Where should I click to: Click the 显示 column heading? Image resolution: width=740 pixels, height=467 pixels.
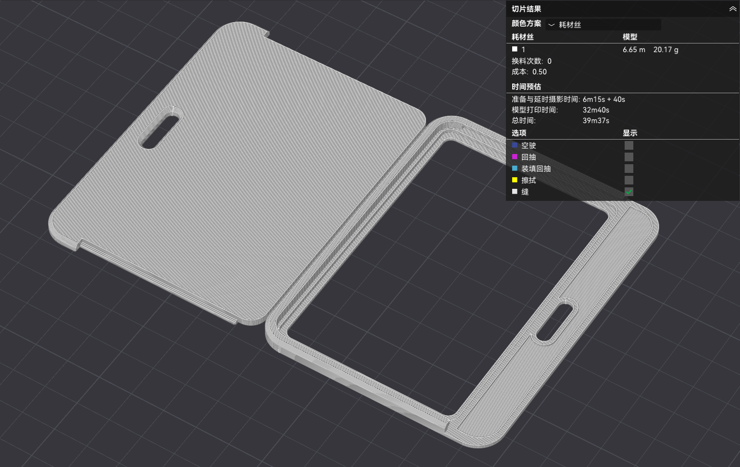(x=630, y=133)
